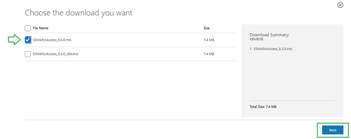
Task: Click the 'Choose the download you want' title
Action: [x=79, y=13]
